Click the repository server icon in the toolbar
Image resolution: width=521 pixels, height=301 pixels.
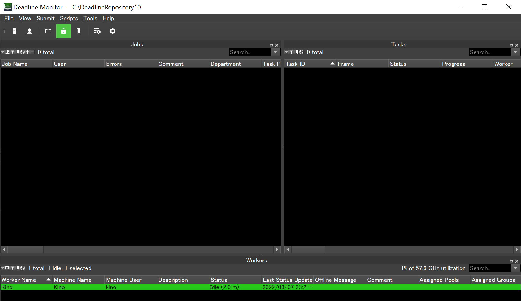click(14, 31)
